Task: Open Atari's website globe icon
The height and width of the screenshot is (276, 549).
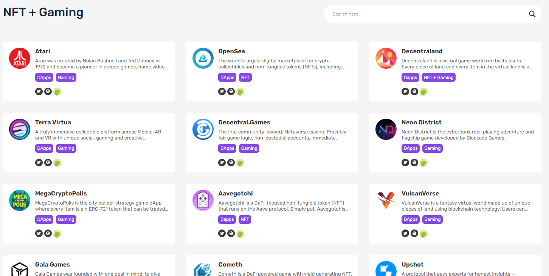Action: coord(48,91)
